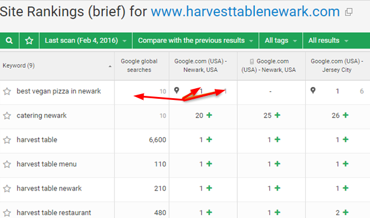370x218 pixels.
Task: Click green plus next to 2 in harvest table restaurant row
Action: [345, 212]
